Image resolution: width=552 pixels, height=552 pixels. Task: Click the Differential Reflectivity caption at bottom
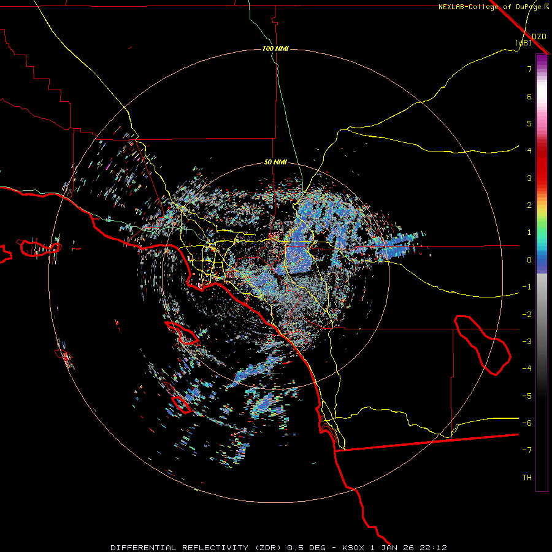pos(278,548)
